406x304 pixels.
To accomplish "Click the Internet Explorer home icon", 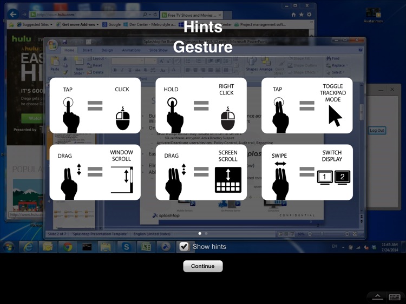I will tap(293, 15).
